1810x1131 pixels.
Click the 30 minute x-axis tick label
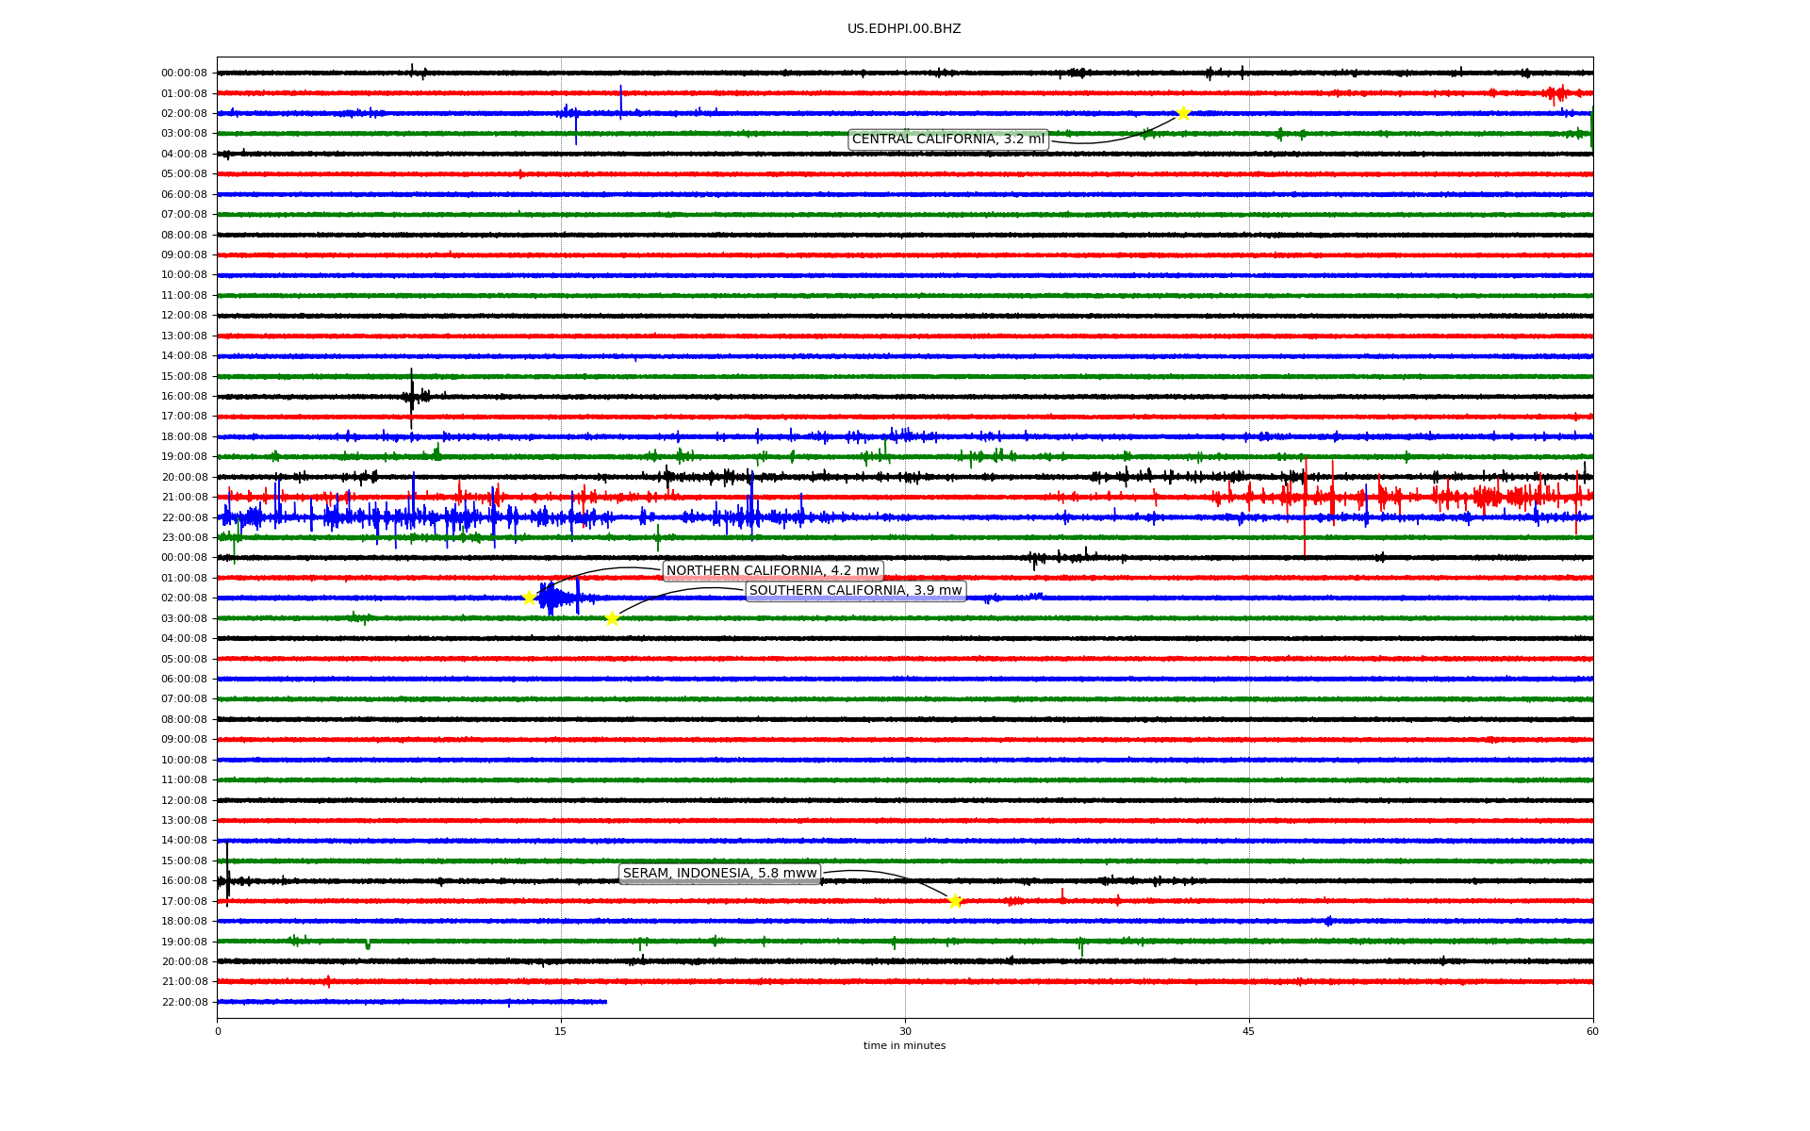pyautogui.click(x=905, y=1031)
